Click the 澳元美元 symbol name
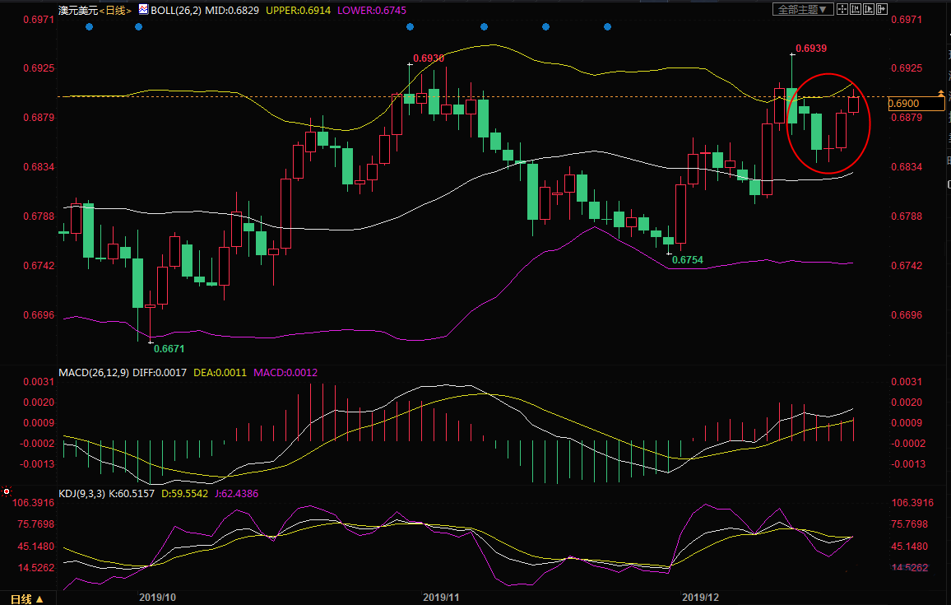951x605 pixels. (x=77, y=10)
